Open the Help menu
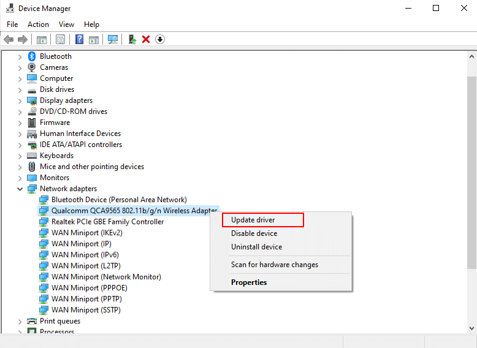Viewport: 477px width, 348px height. [x=91, y=25]
